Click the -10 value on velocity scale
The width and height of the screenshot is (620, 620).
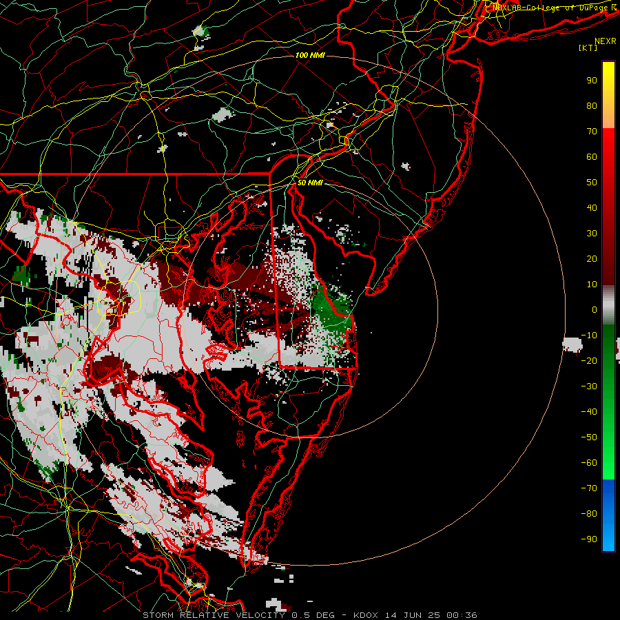click(589, 335)
